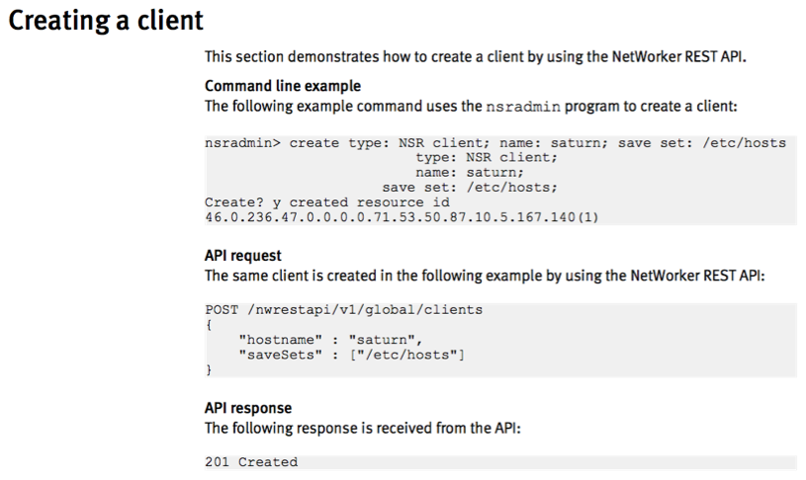The image size is (806, 480).
Task: Click 'Create? y created resource id' line
Action: coord(327,202)
